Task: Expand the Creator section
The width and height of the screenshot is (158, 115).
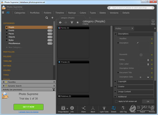Action: pos(115,86)
